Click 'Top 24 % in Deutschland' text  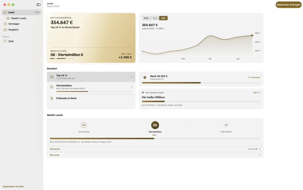click(65, 27)
